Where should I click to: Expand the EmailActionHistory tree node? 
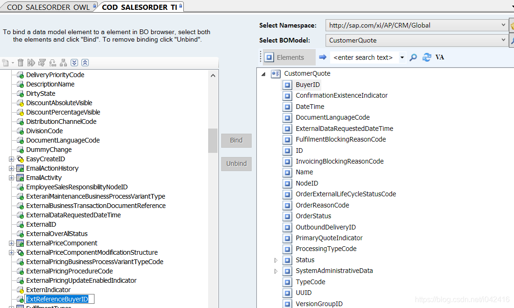click(12, 168)
